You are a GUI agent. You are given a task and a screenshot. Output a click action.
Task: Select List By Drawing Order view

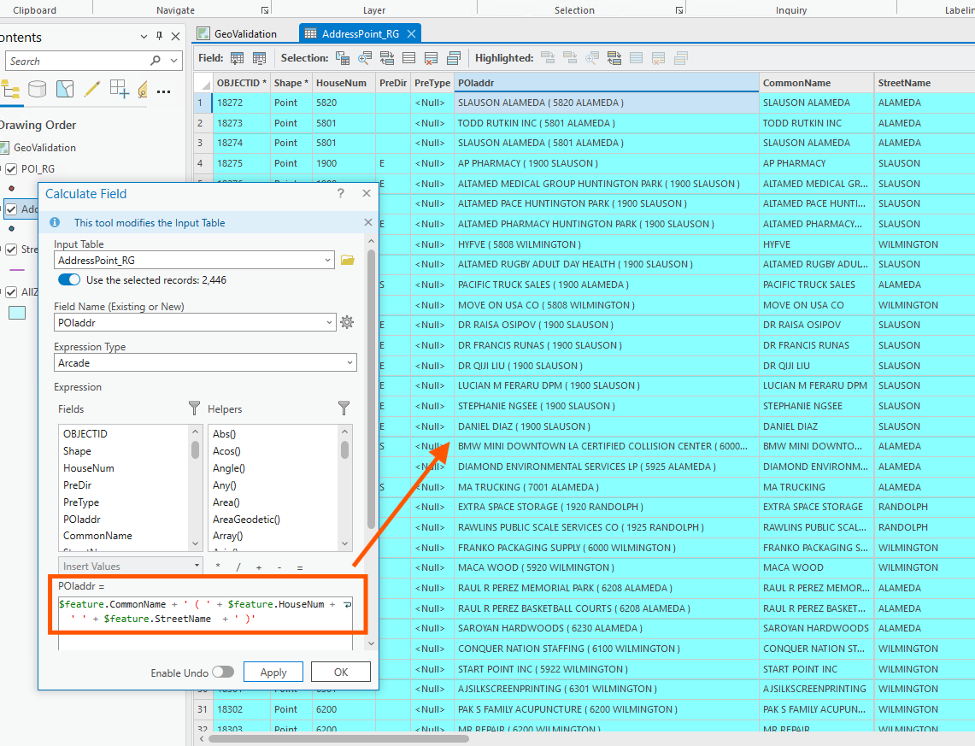[x=10, y=90]
